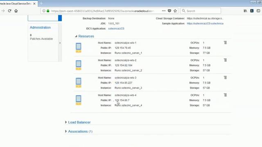The height and width of the screenshot is (147, 262).
Task: Reload the page with the refresh icon
Action: coord(9,11)
